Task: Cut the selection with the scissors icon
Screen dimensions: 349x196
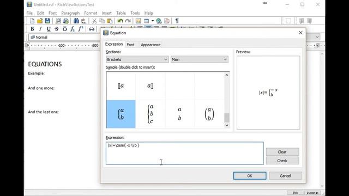Action: pos(94,21)
